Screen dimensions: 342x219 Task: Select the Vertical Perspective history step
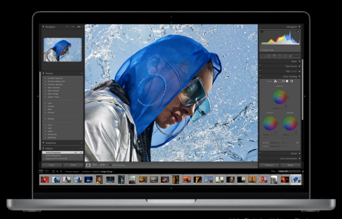53,153
